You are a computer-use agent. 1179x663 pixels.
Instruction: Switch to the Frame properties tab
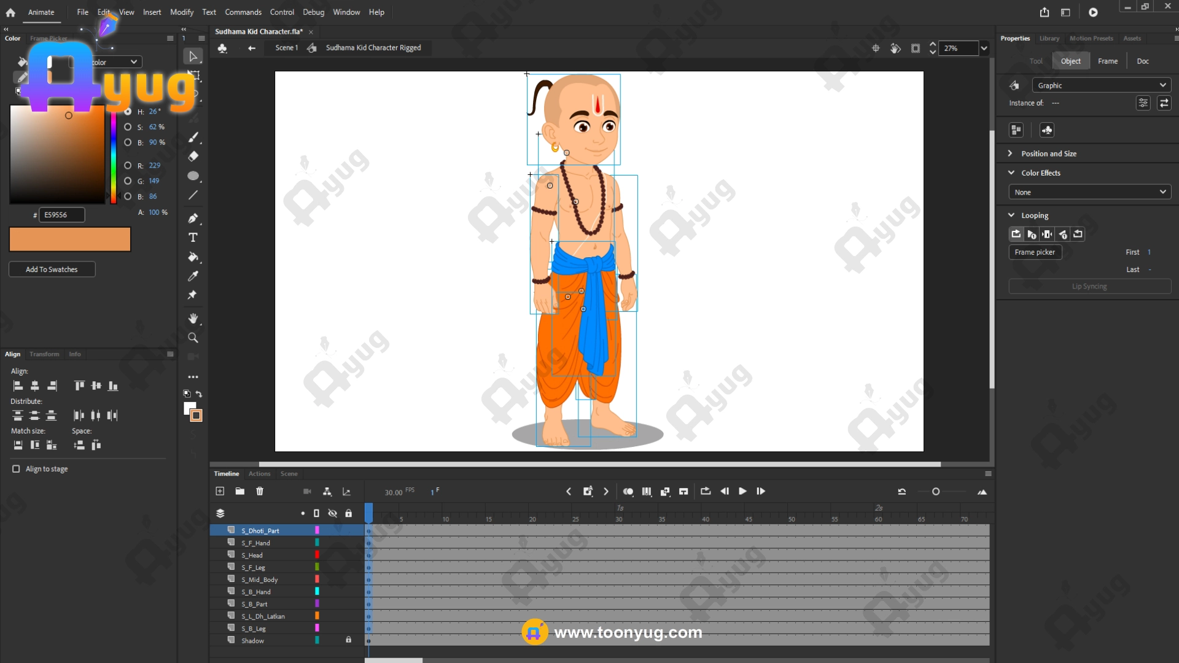pyautogui.click(x=1107, y=61)
